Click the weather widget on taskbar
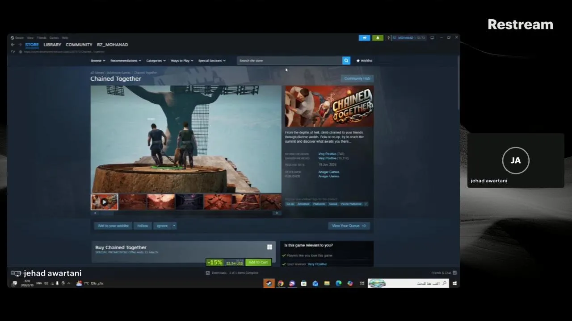 (90, 284)
